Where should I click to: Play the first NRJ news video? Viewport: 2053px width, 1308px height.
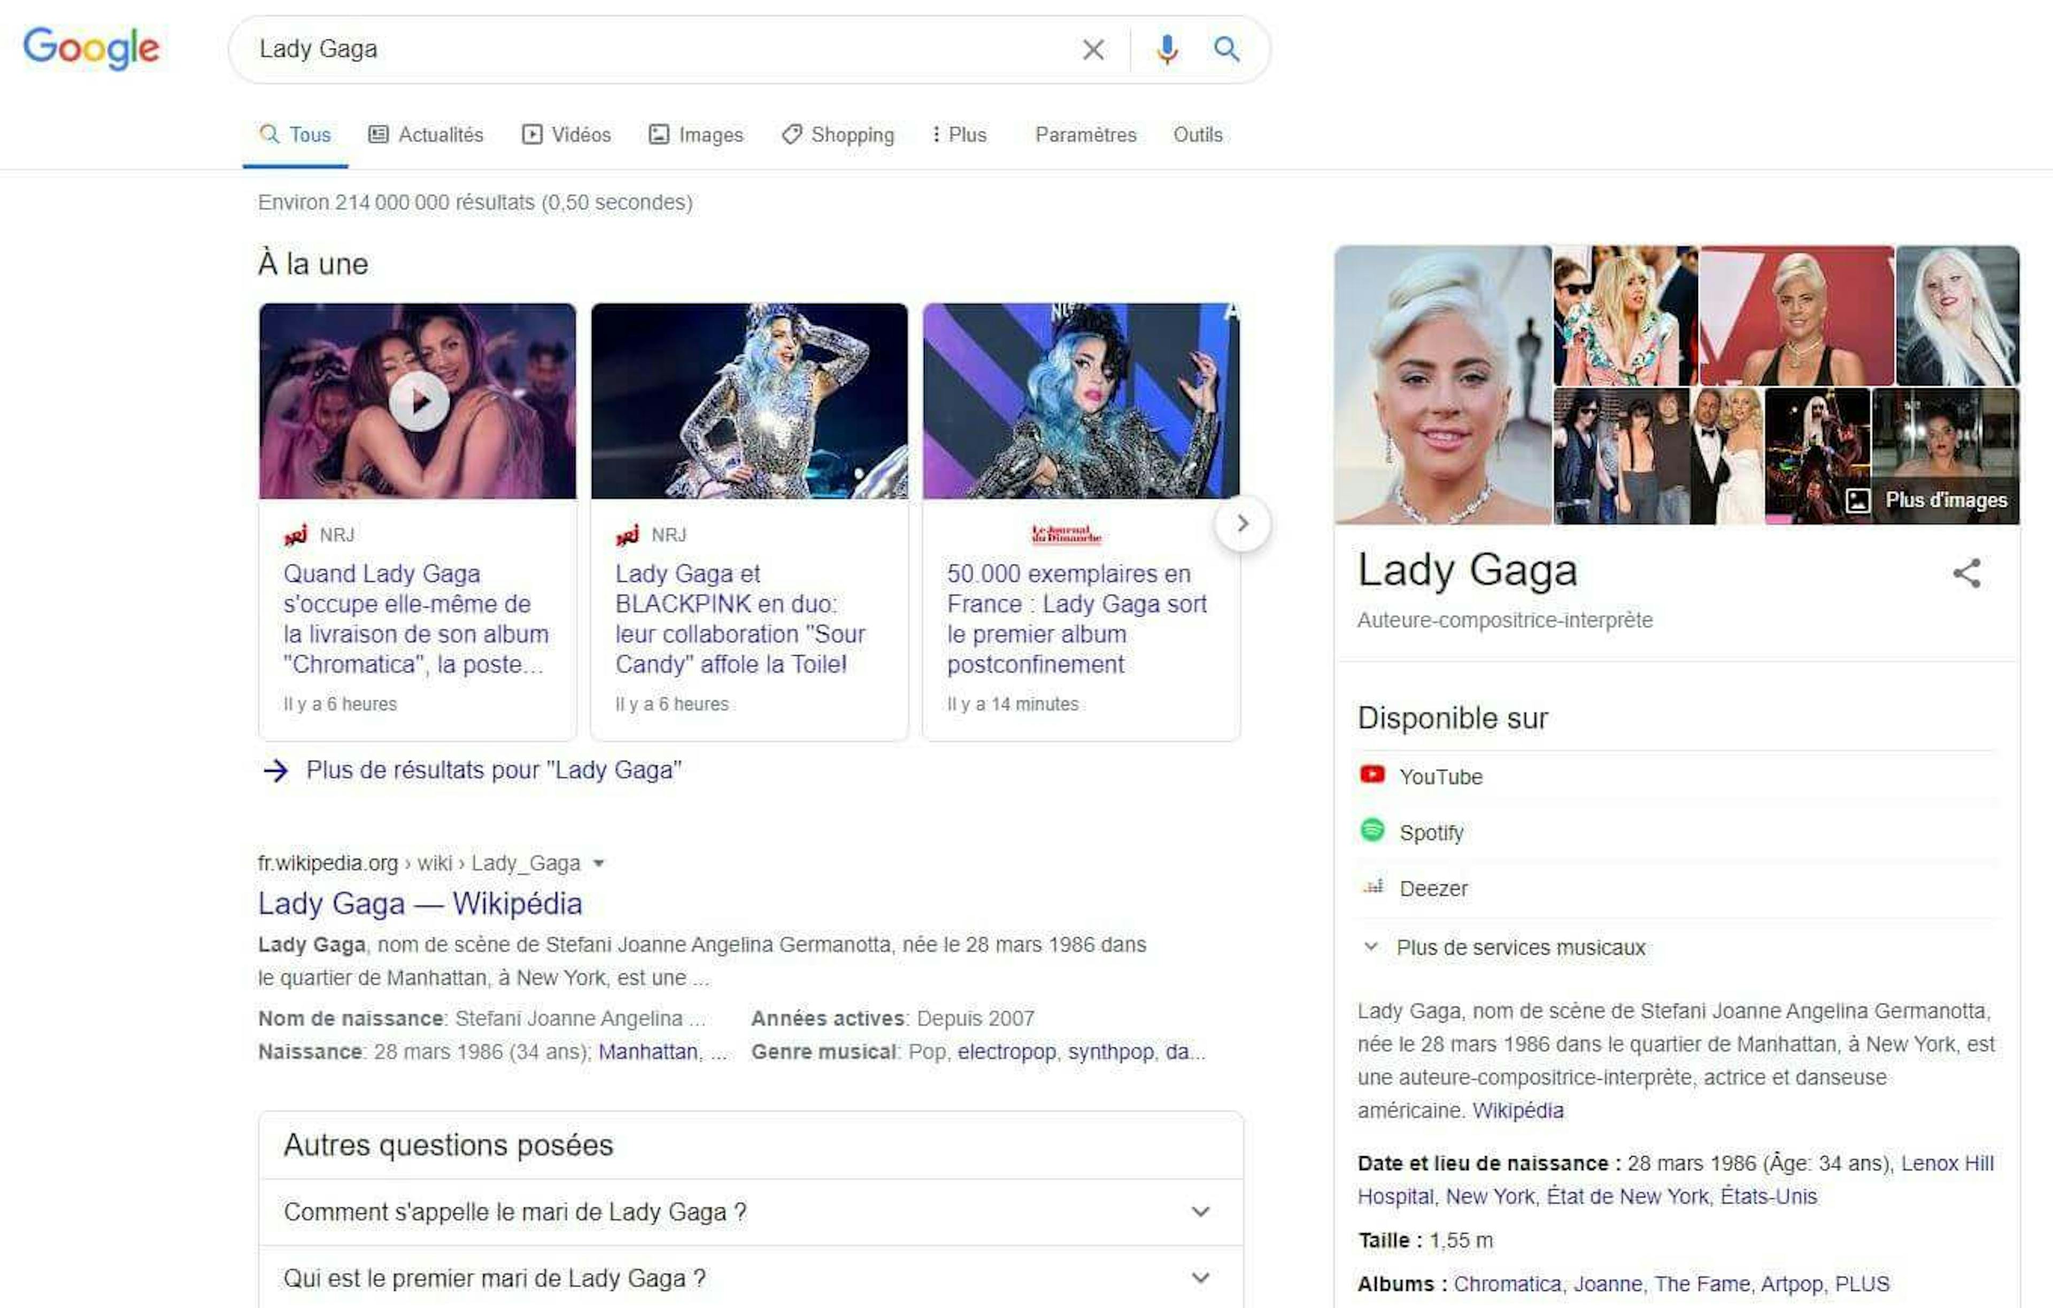(x=419, y=401)
